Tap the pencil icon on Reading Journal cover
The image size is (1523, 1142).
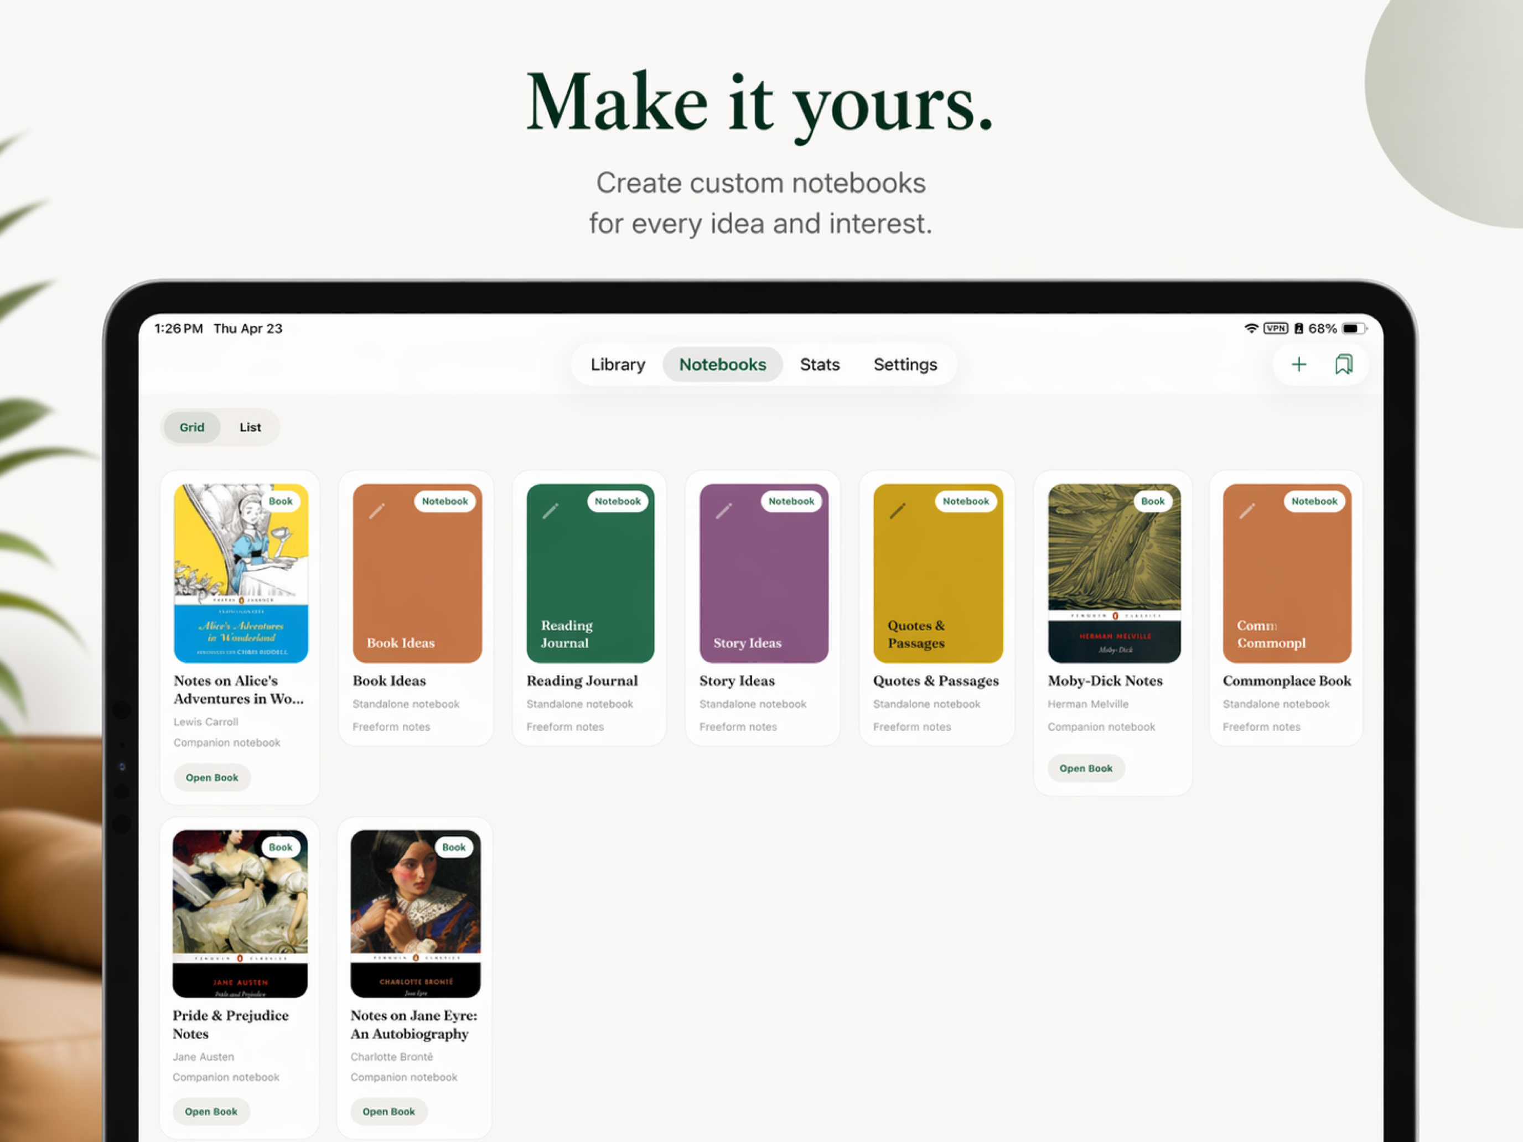point(550,511)
